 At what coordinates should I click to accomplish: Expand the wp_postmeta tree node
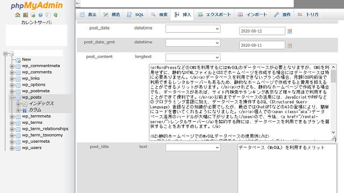tap(12, 91)
